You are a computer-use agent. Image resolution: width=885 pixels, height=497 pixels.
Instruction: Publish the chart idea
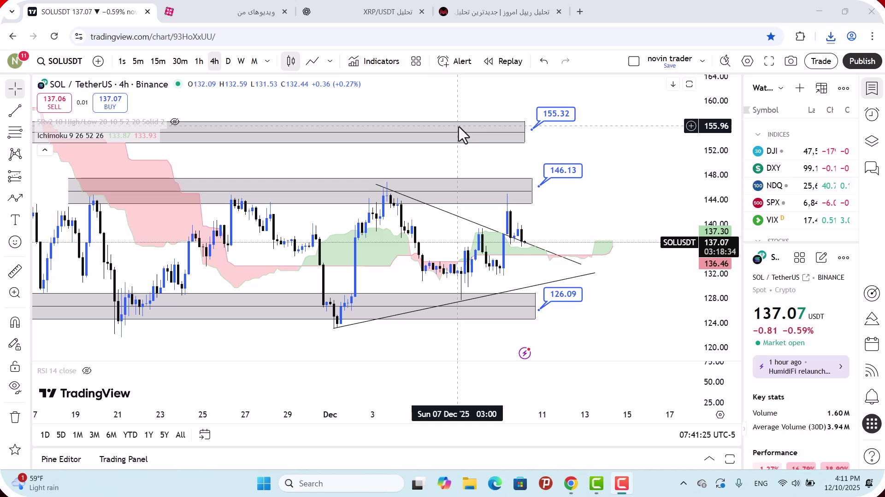pyautogui.click(x=862, y=61)
